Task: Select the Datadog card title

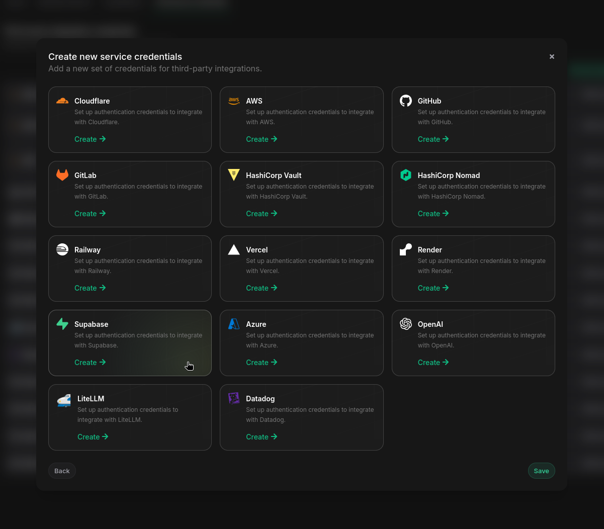Action: (x=261, y=399)
